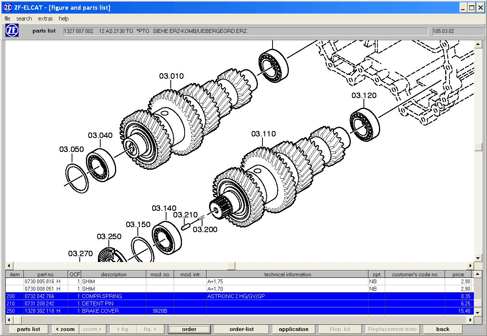The height and width of the screenshot is (336, 487).
Task: Click the ZF logo icon beside parts list
Action: [12, 31]
